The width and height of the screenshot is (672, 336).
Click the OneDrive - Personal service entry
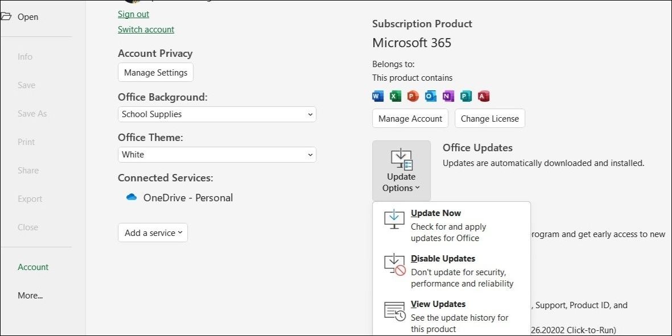(180, 198)
